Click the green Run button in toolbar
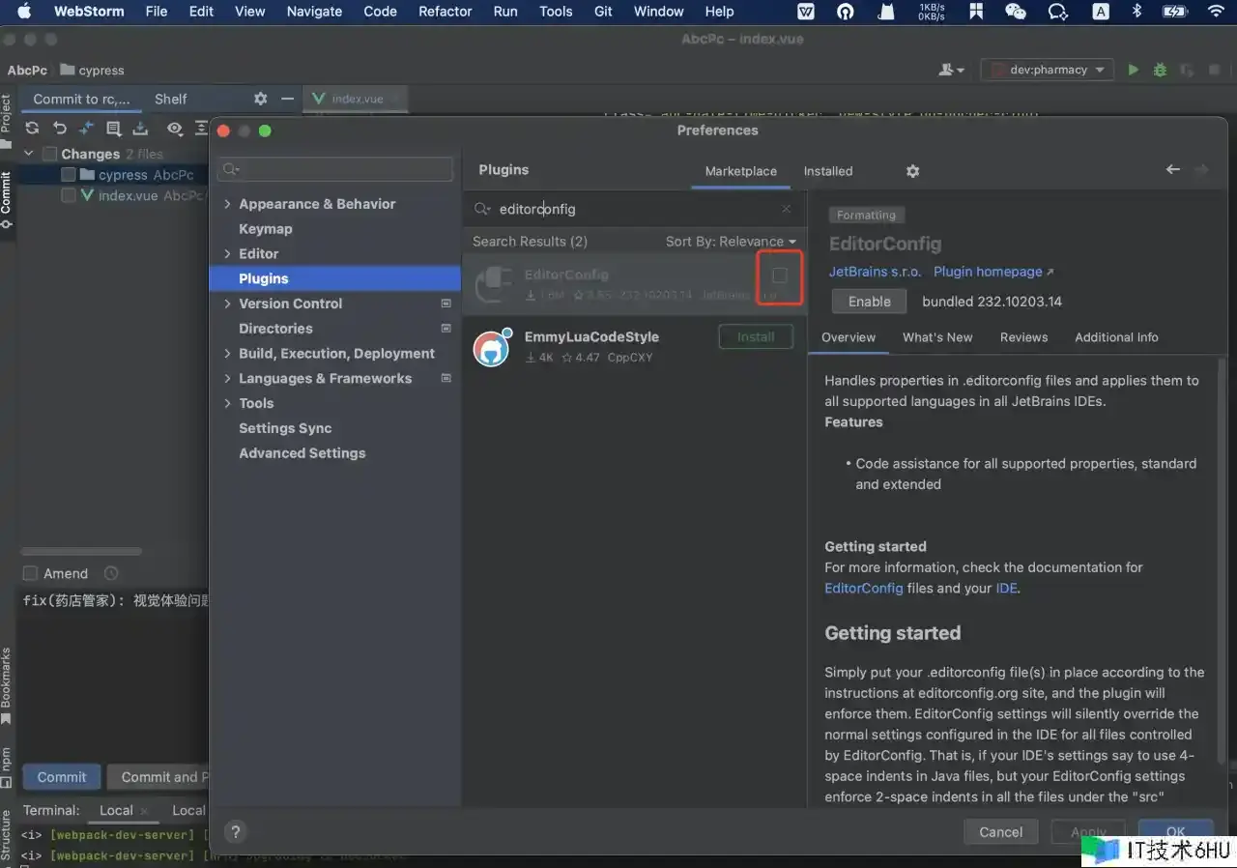The image size is (1237, 868). [x=1134, y=70]
